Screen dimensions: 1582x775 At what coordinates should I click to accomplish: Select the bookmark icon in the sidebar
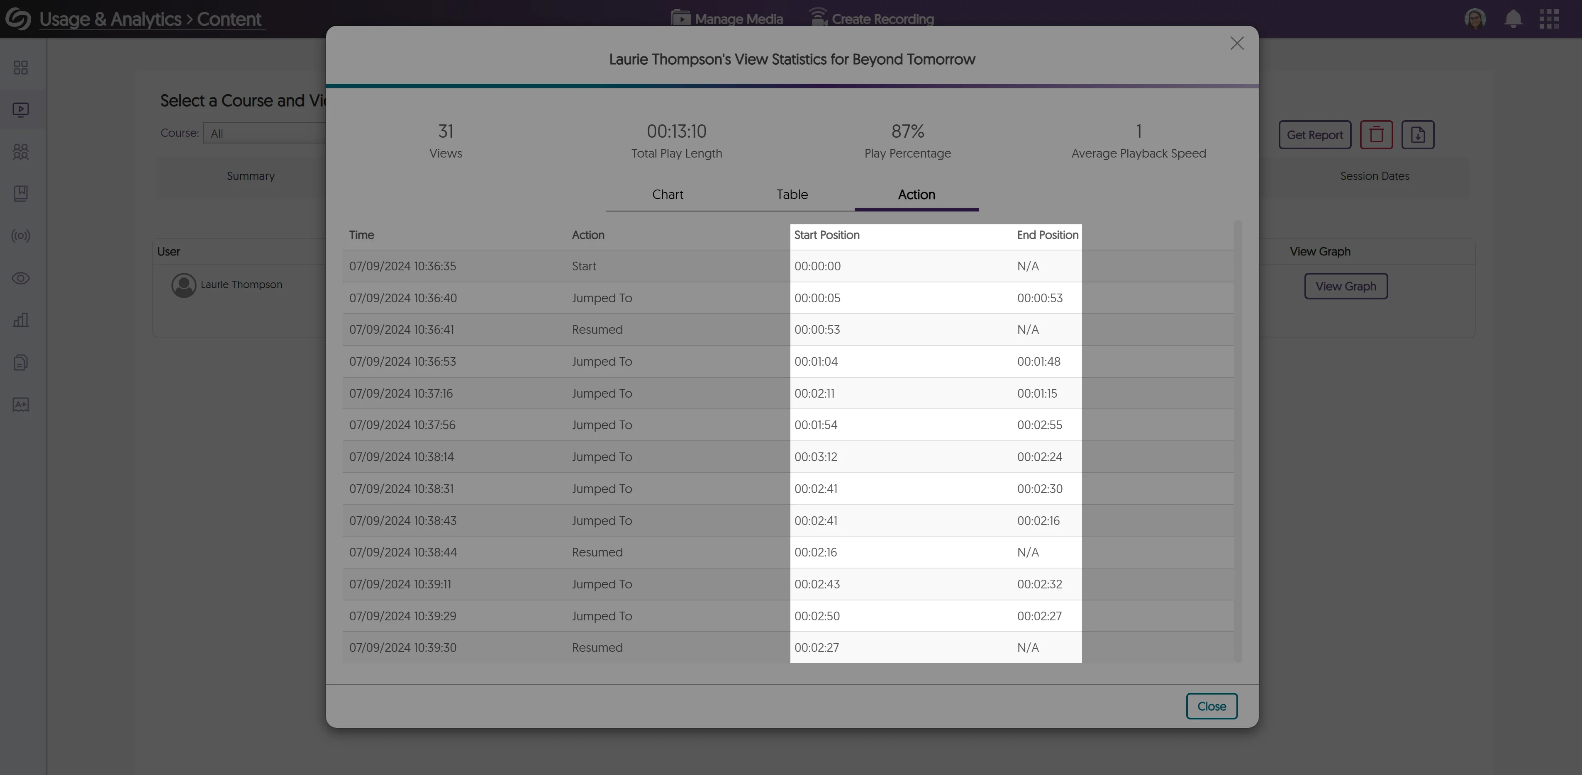click(20, 193)
